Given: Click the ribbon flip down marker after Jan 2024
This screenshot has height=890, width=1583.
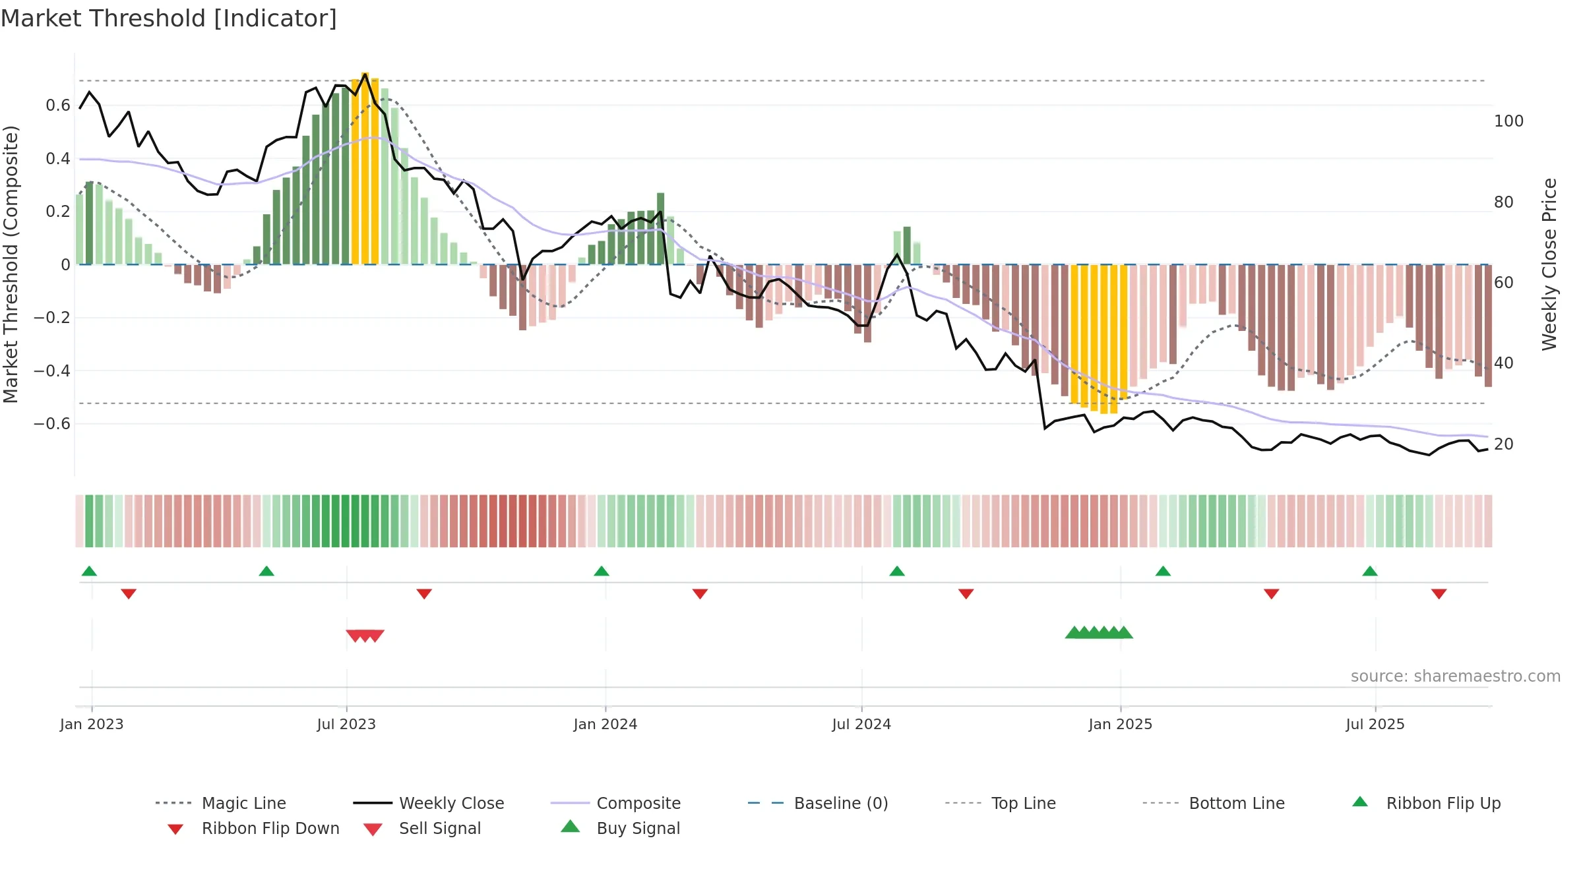Looking at the screenshot, I should point(700,594).
